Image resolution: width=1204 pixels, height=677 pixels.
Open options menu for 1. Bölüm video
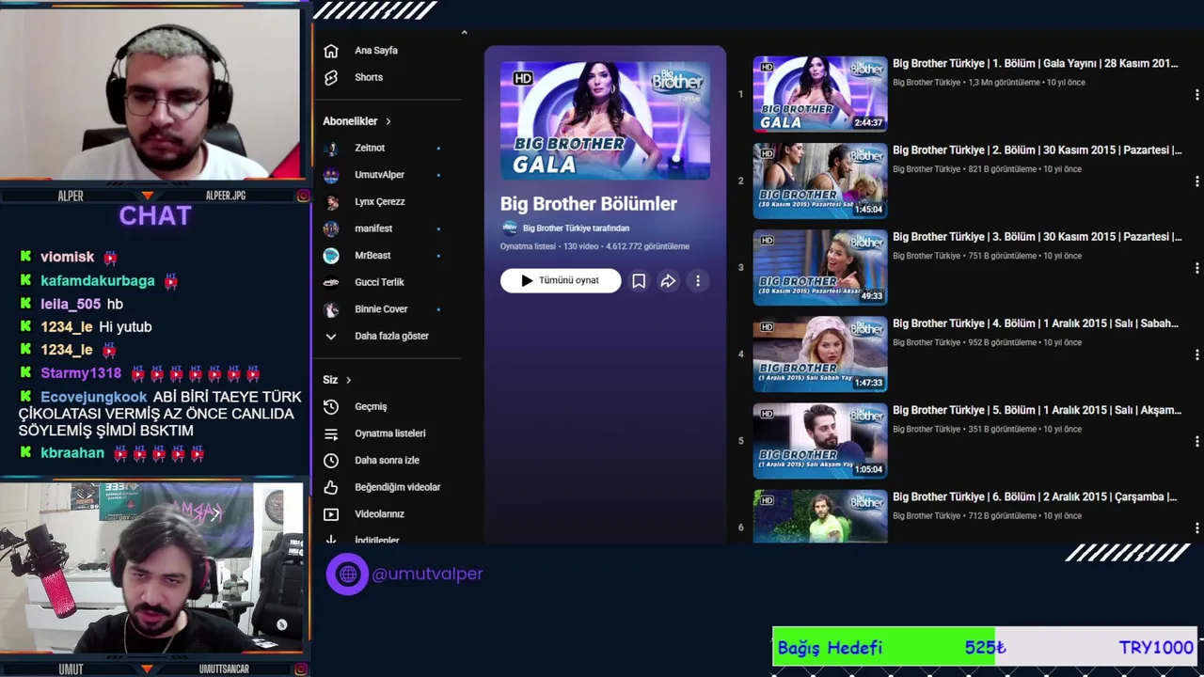point(1196,95)
